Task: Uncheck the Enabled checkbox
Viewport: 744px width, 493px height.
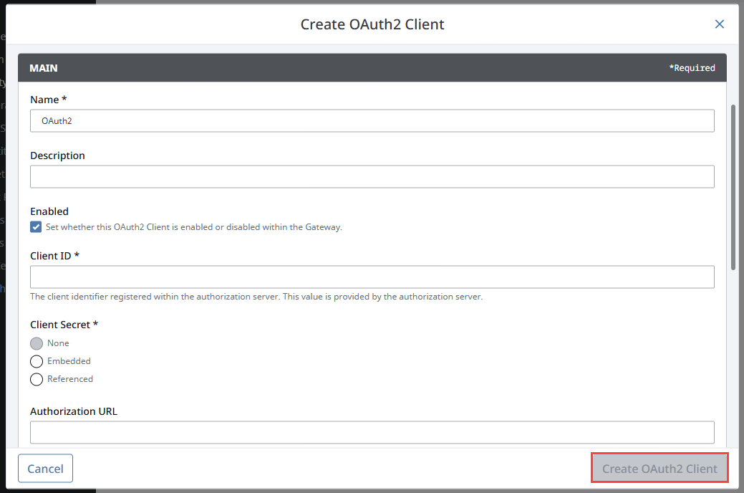Action: (36, 227)
